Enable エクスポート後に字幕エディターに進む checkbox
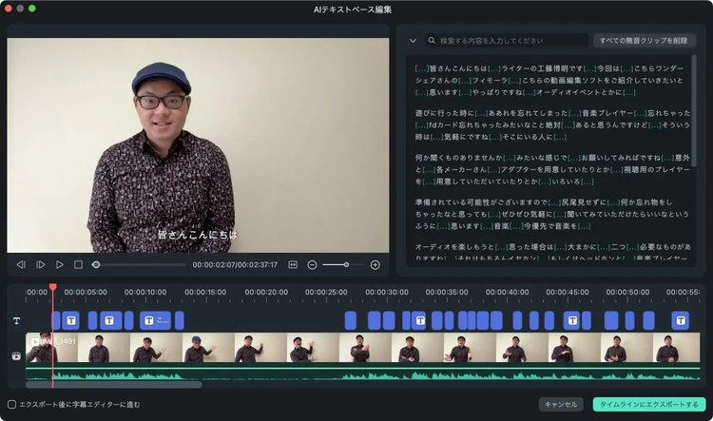This screenshot has width=713, height=421. [x=11, y=404]
